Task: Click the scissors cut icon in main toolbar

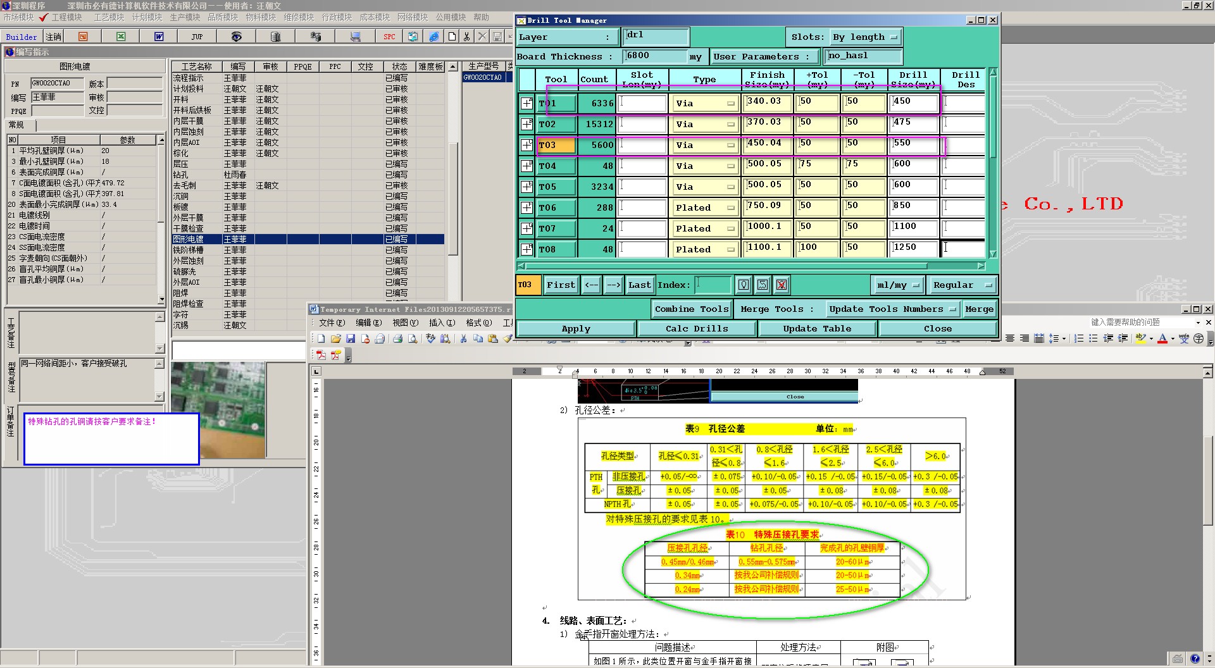Action: point(466,37)
